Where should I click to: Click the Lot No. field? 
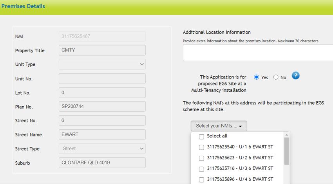point(102,93)
